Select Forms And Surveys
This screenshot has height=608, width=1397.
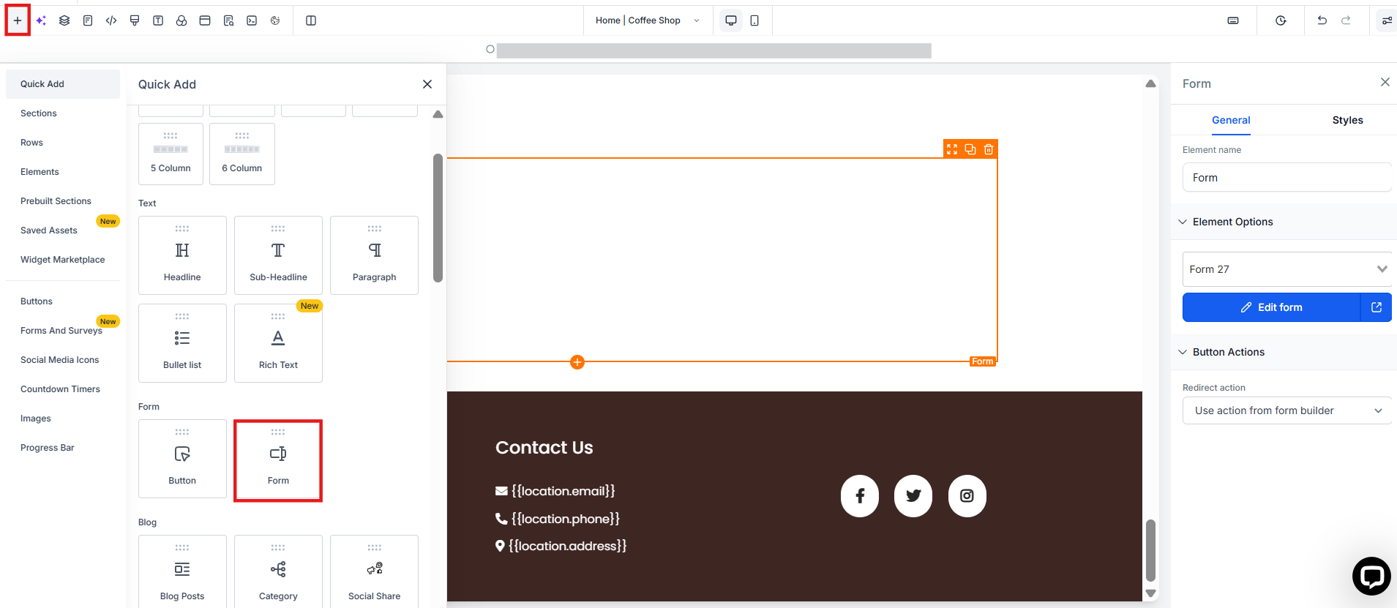point(63,331)
